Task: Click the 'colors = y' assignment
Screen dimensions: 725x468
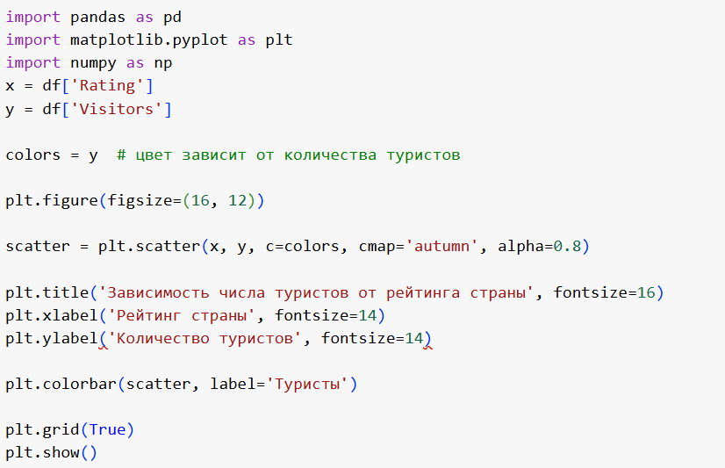Action: coord(52,155)
